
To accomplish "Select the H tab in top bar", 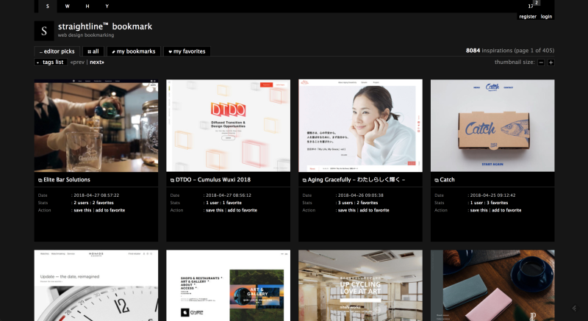I will [87, 7].
